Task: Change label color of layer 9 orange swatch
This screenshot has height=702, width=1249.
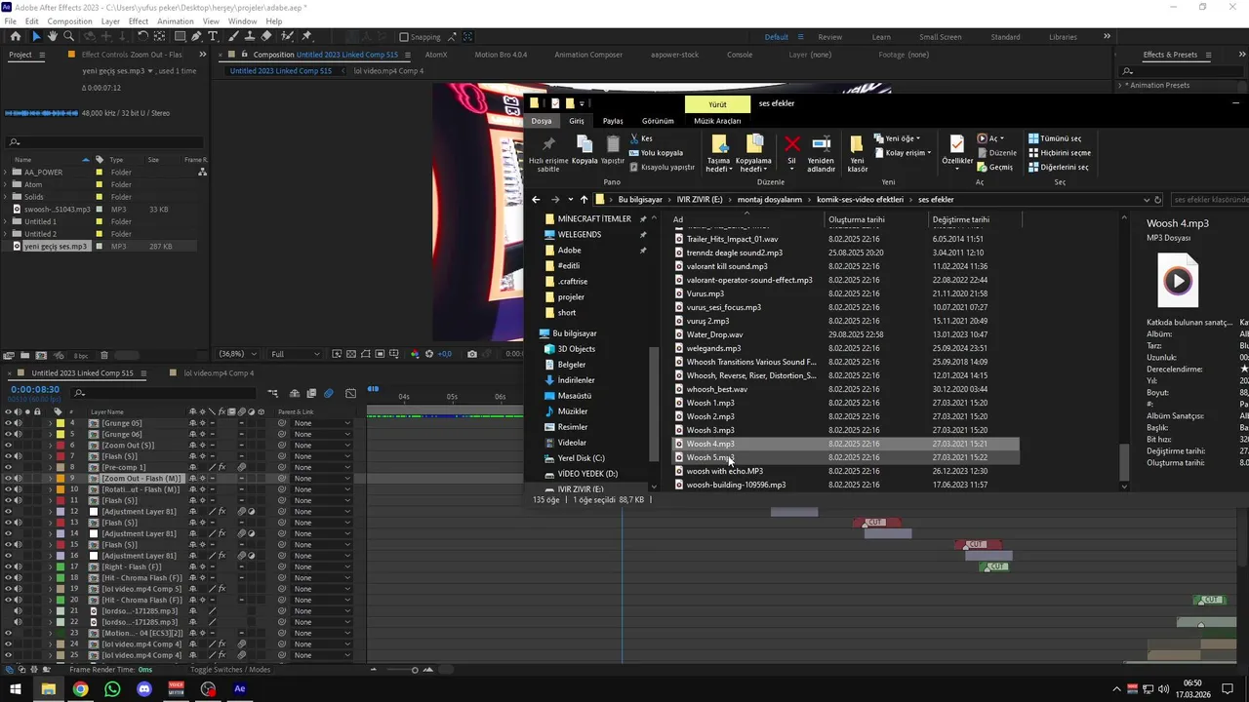Action: (x=60, y=479)
